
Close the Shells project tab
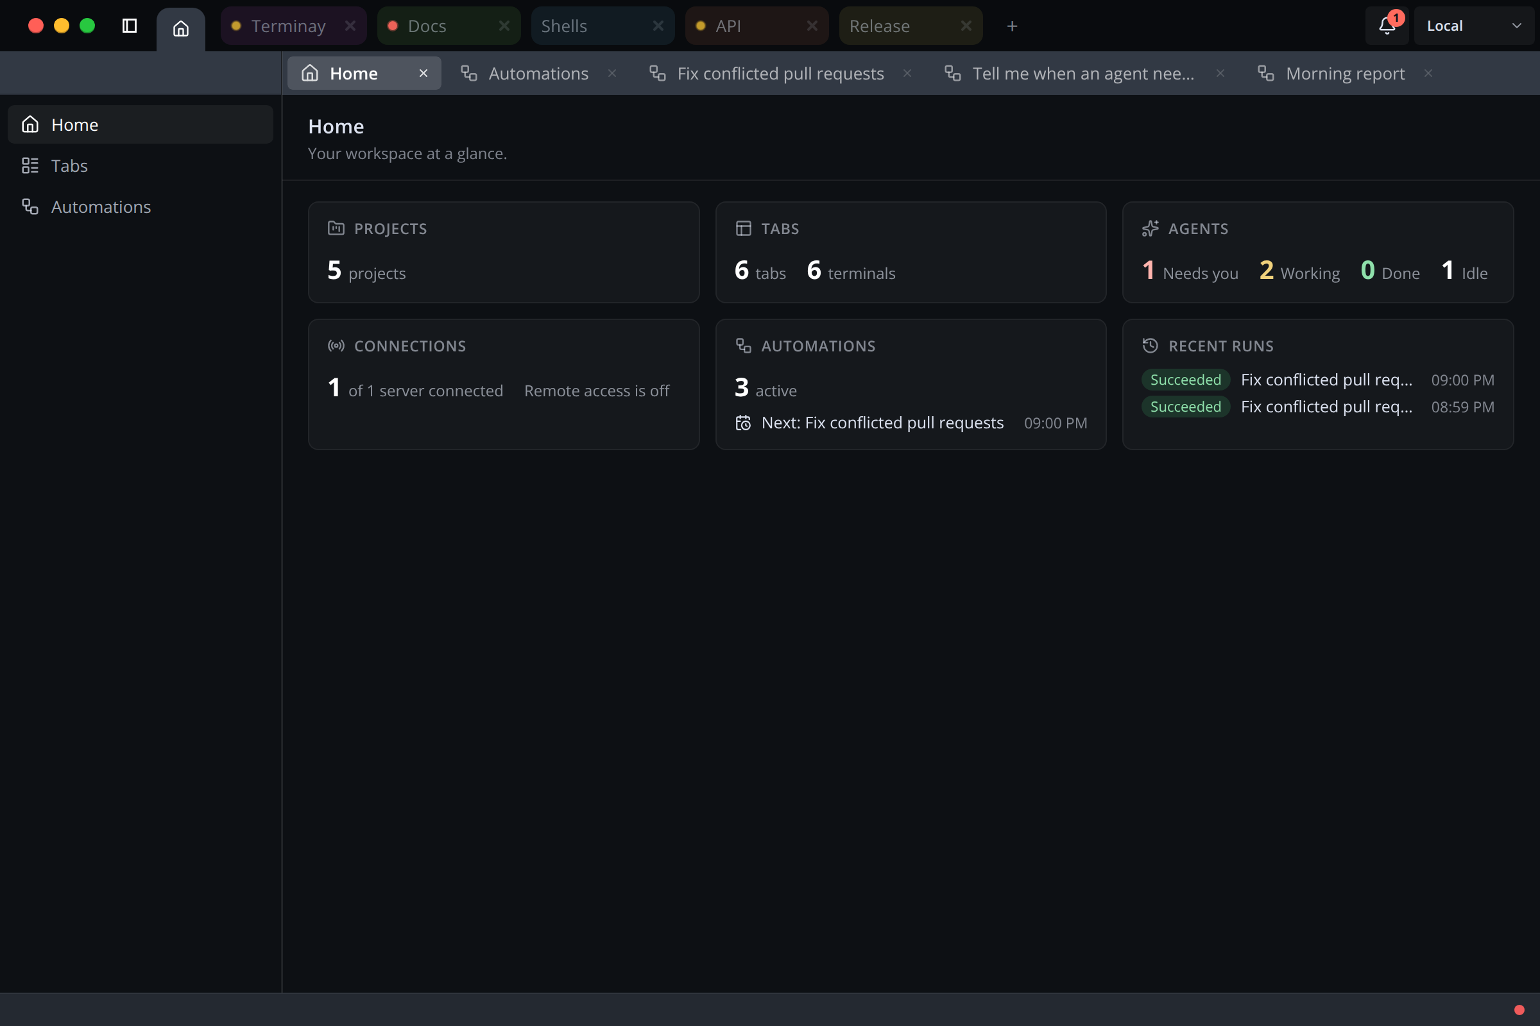tap(658, 26)
